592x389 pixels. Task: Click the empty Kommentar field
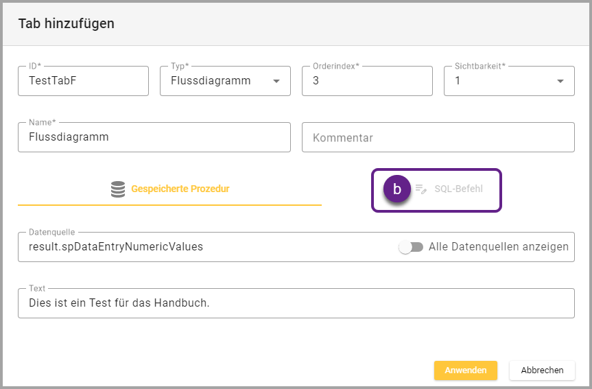click(438, 137)
